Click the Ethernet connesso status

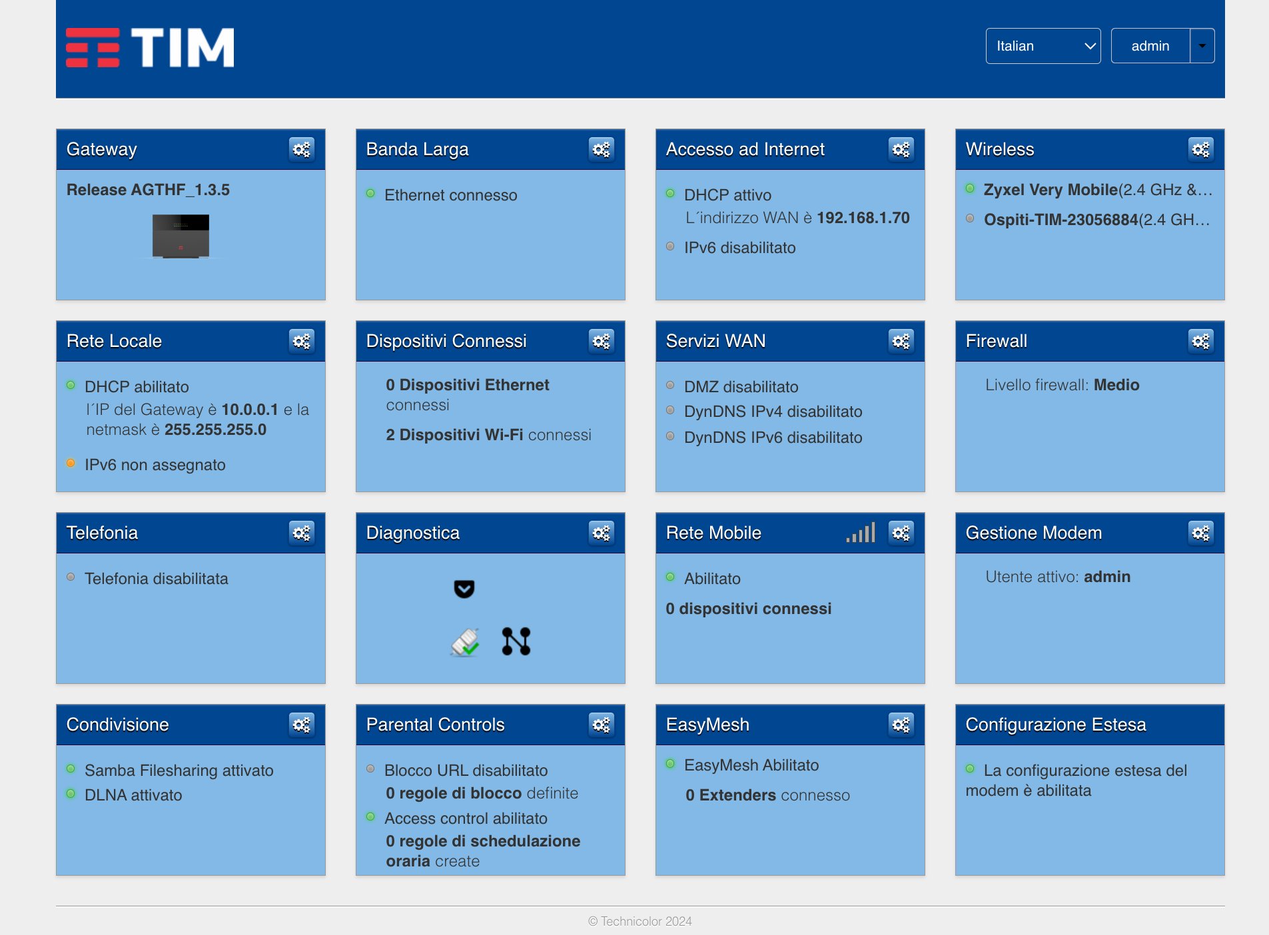[451, 195]
